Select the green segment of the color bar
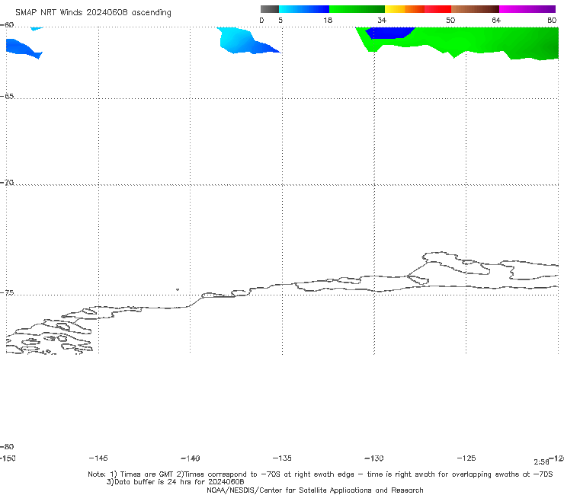This screenshot has width=564, height=495. pyautogui.click(x=357, y=9)
